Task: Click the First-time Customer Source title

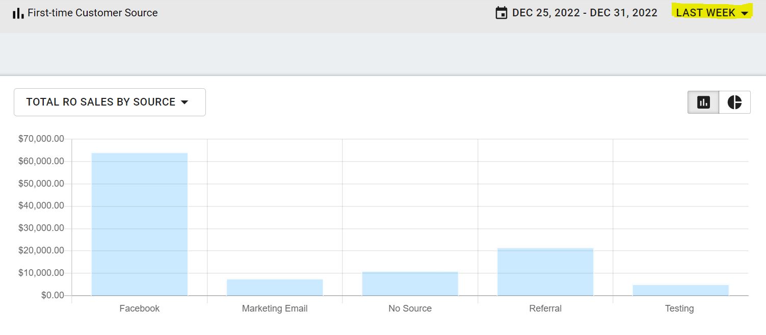Action: (x=92, y=13)
